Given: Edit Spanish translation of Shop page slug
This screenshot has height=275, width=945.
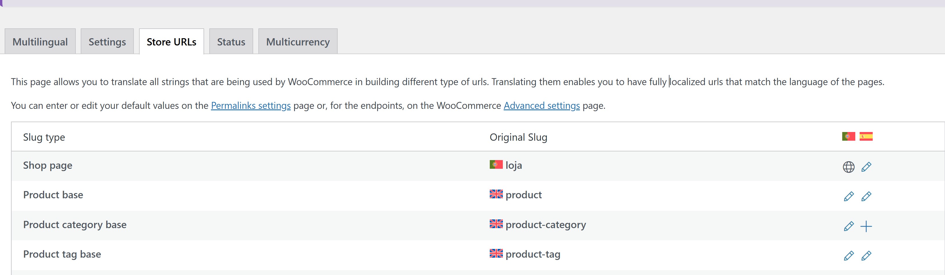Looking at the screenshot, I should pos(866,167).
